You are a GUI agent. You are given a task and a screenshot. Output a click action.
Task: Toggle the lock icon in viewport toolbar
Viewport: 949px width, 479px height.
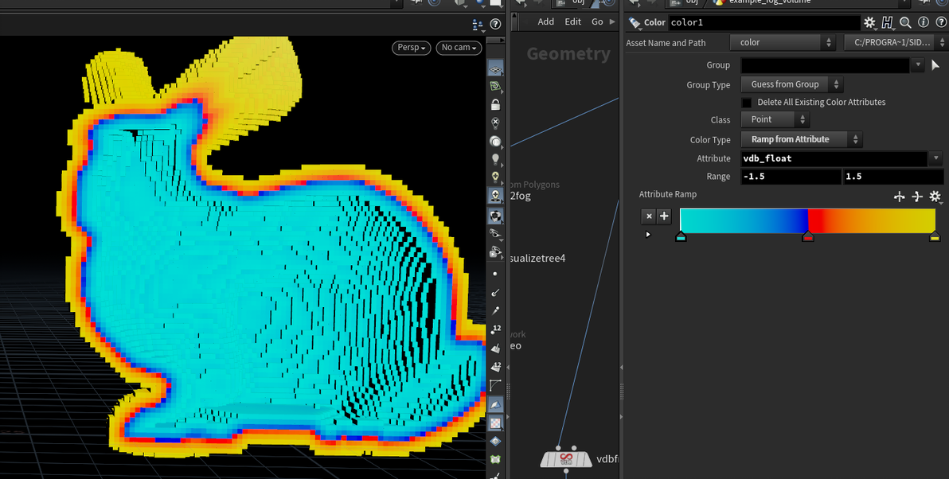(495, 104)
